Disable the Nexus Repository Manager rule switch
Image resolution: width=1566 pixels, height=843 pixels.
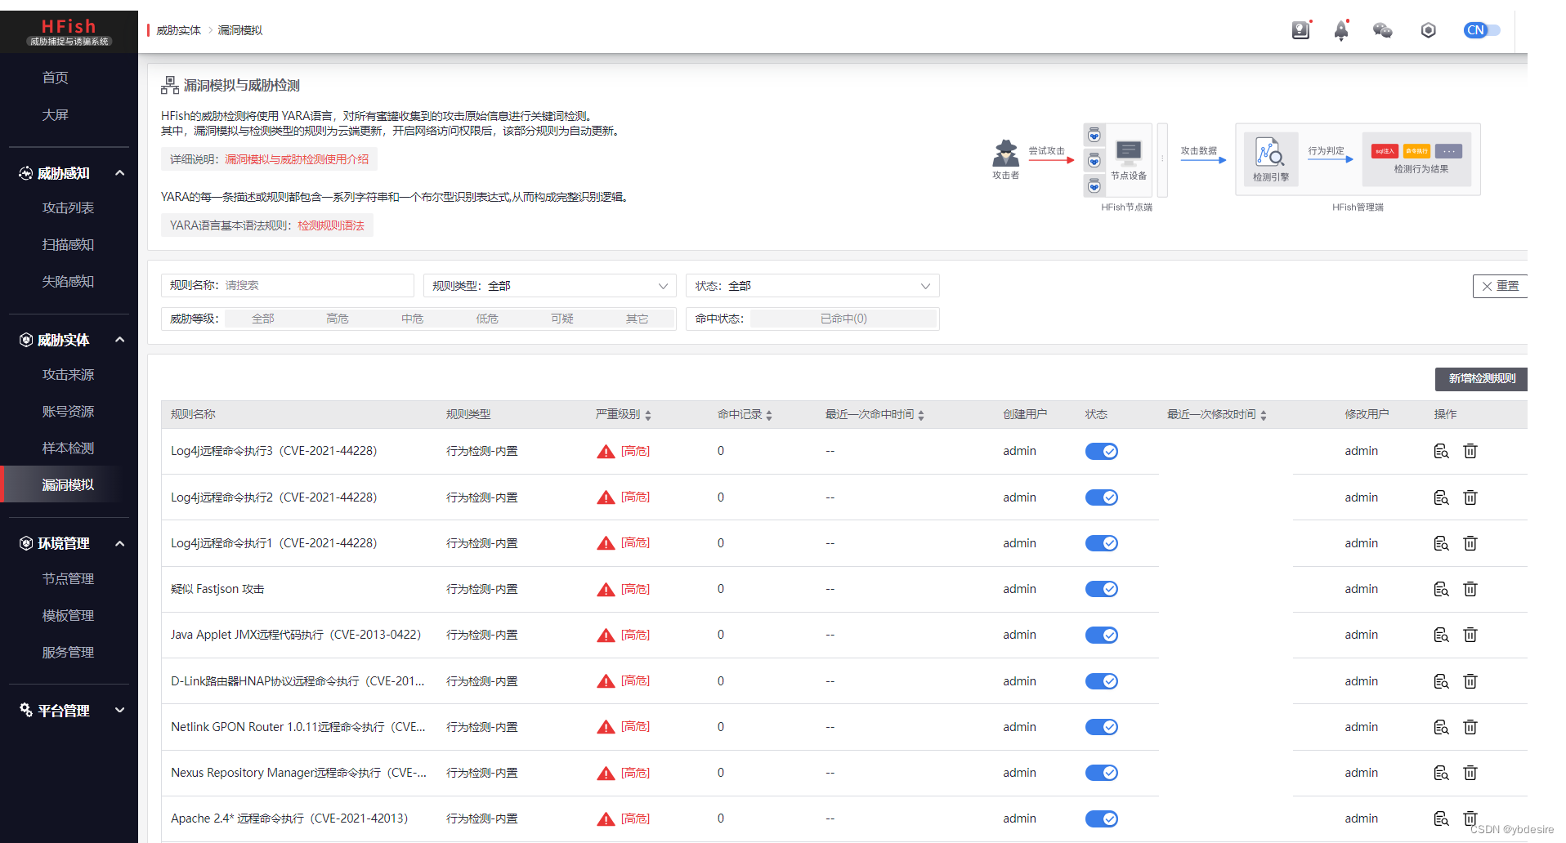pyautogui.click(x=1101, y=773)
